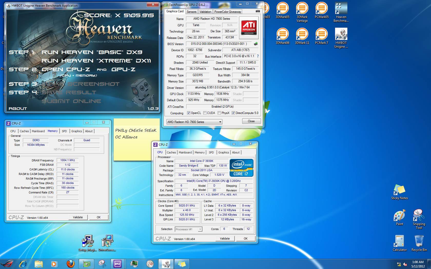Open About tab in CPU-Z processor window
Image resolution: width=431 pixels, height=269 pixels.
(x=236, y=152)
